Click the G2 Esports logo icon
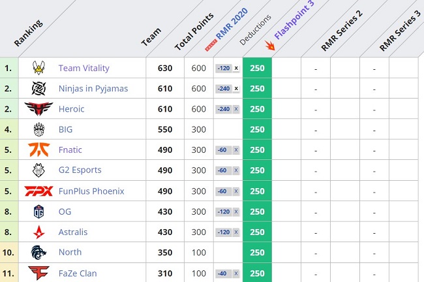This screenshot has height=282, width=424. click(x=38, y=170)
